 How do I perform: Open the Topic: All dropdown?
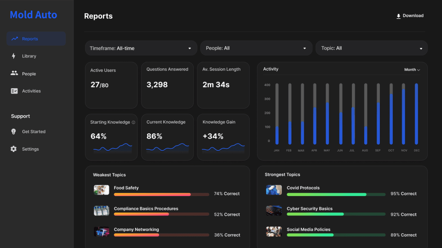371,48
